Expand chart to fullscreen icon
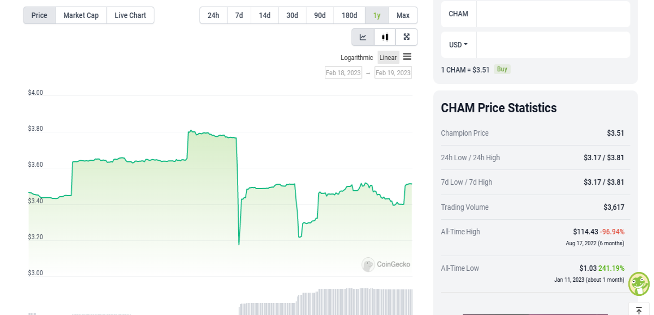Image resolution: width=654 pixels, height=315 pixels. coord(407,37)
